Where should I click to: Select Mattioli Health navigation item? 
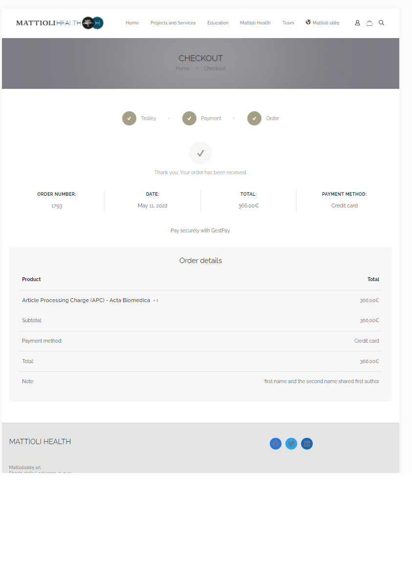point(255,23)
